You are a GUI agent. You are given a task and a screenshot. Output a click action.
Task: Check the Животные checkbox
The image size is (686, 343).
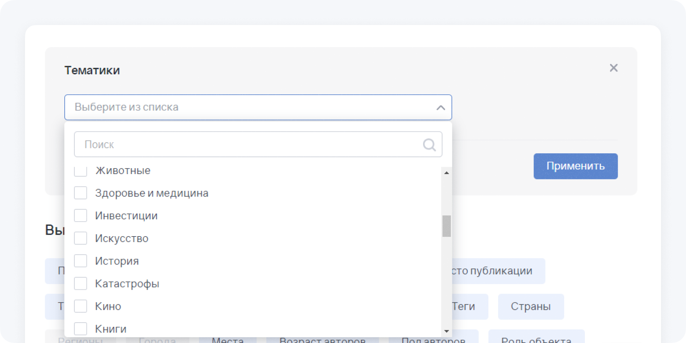[x=80, y=171]
